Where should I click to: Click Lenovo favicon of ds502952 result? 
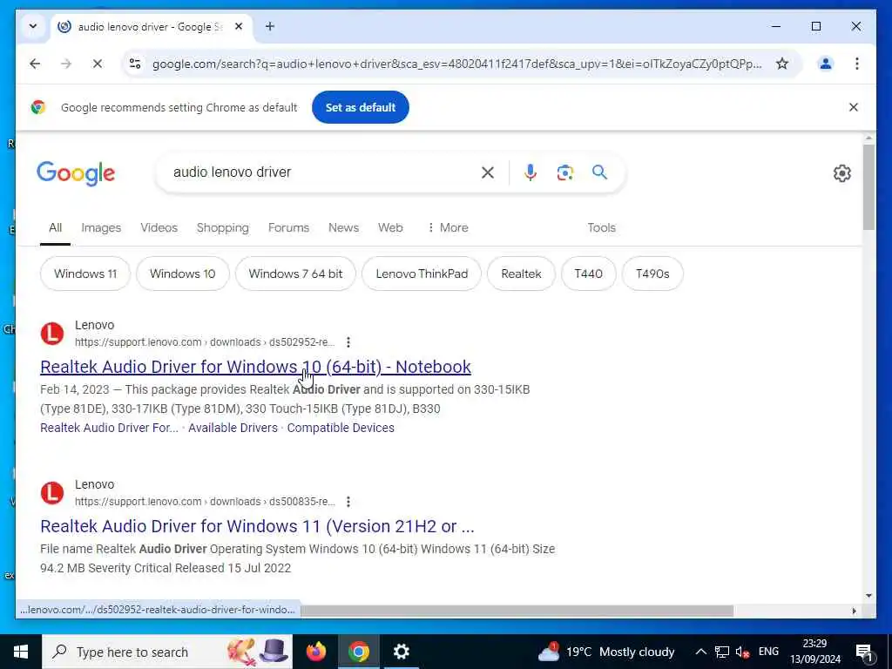(51, 334)
